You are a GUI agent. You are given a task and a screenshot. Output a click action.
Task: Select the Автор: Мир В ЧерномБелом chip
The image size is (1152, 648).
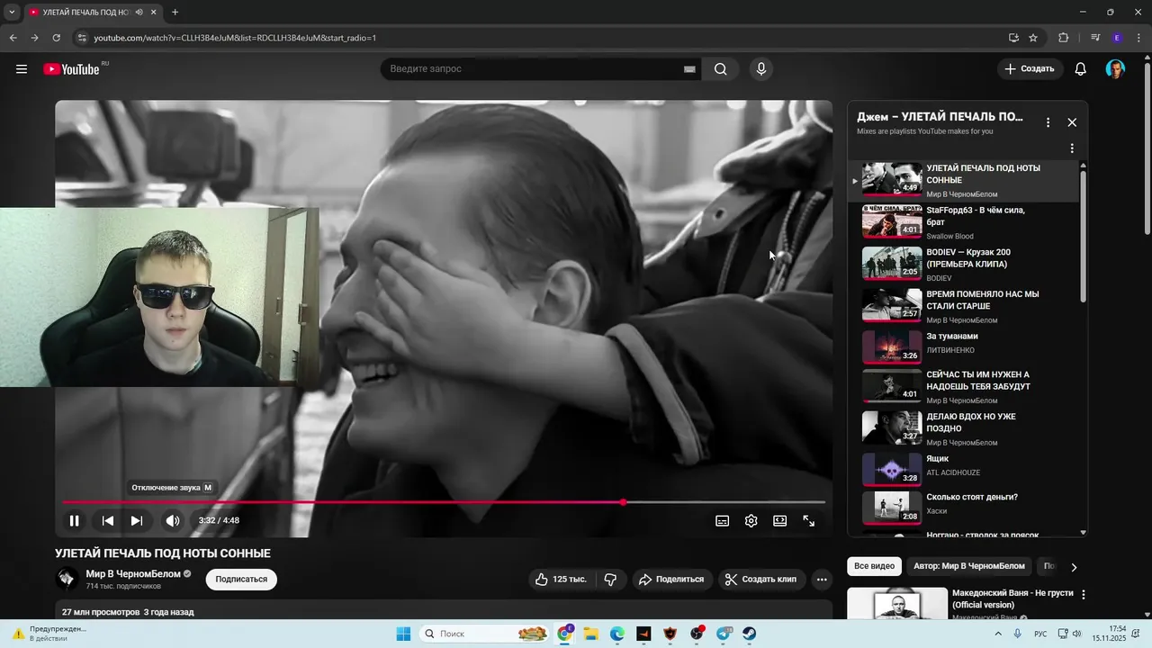pos(968,566)
